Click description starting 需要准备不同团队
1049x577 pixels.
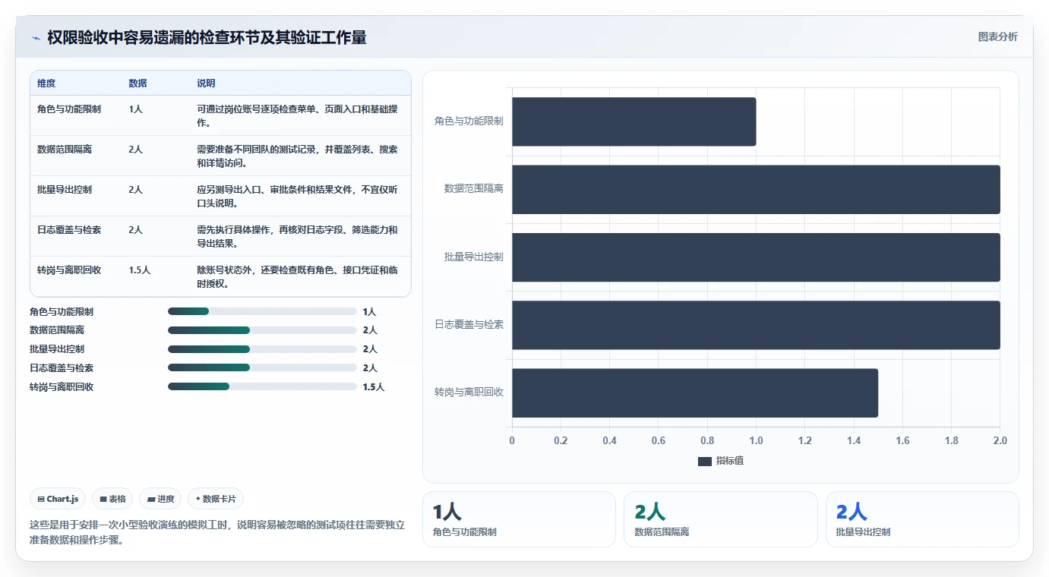297,156
